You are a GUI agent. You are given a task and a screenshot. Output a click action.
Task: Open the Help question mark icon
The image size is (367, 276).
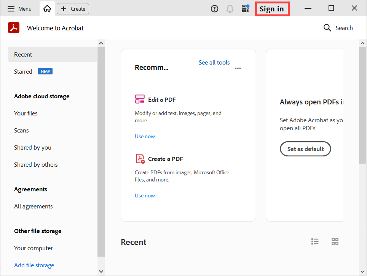[214, 9]
